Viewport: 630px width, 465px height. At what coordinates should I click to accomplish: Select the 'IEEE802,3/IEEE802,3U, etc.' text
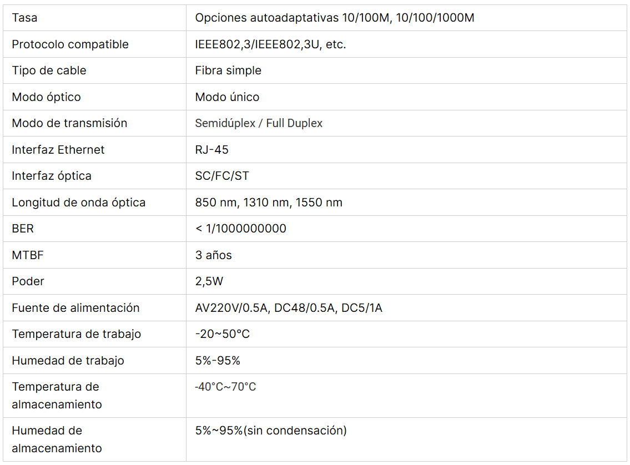(x=270, y=44)
